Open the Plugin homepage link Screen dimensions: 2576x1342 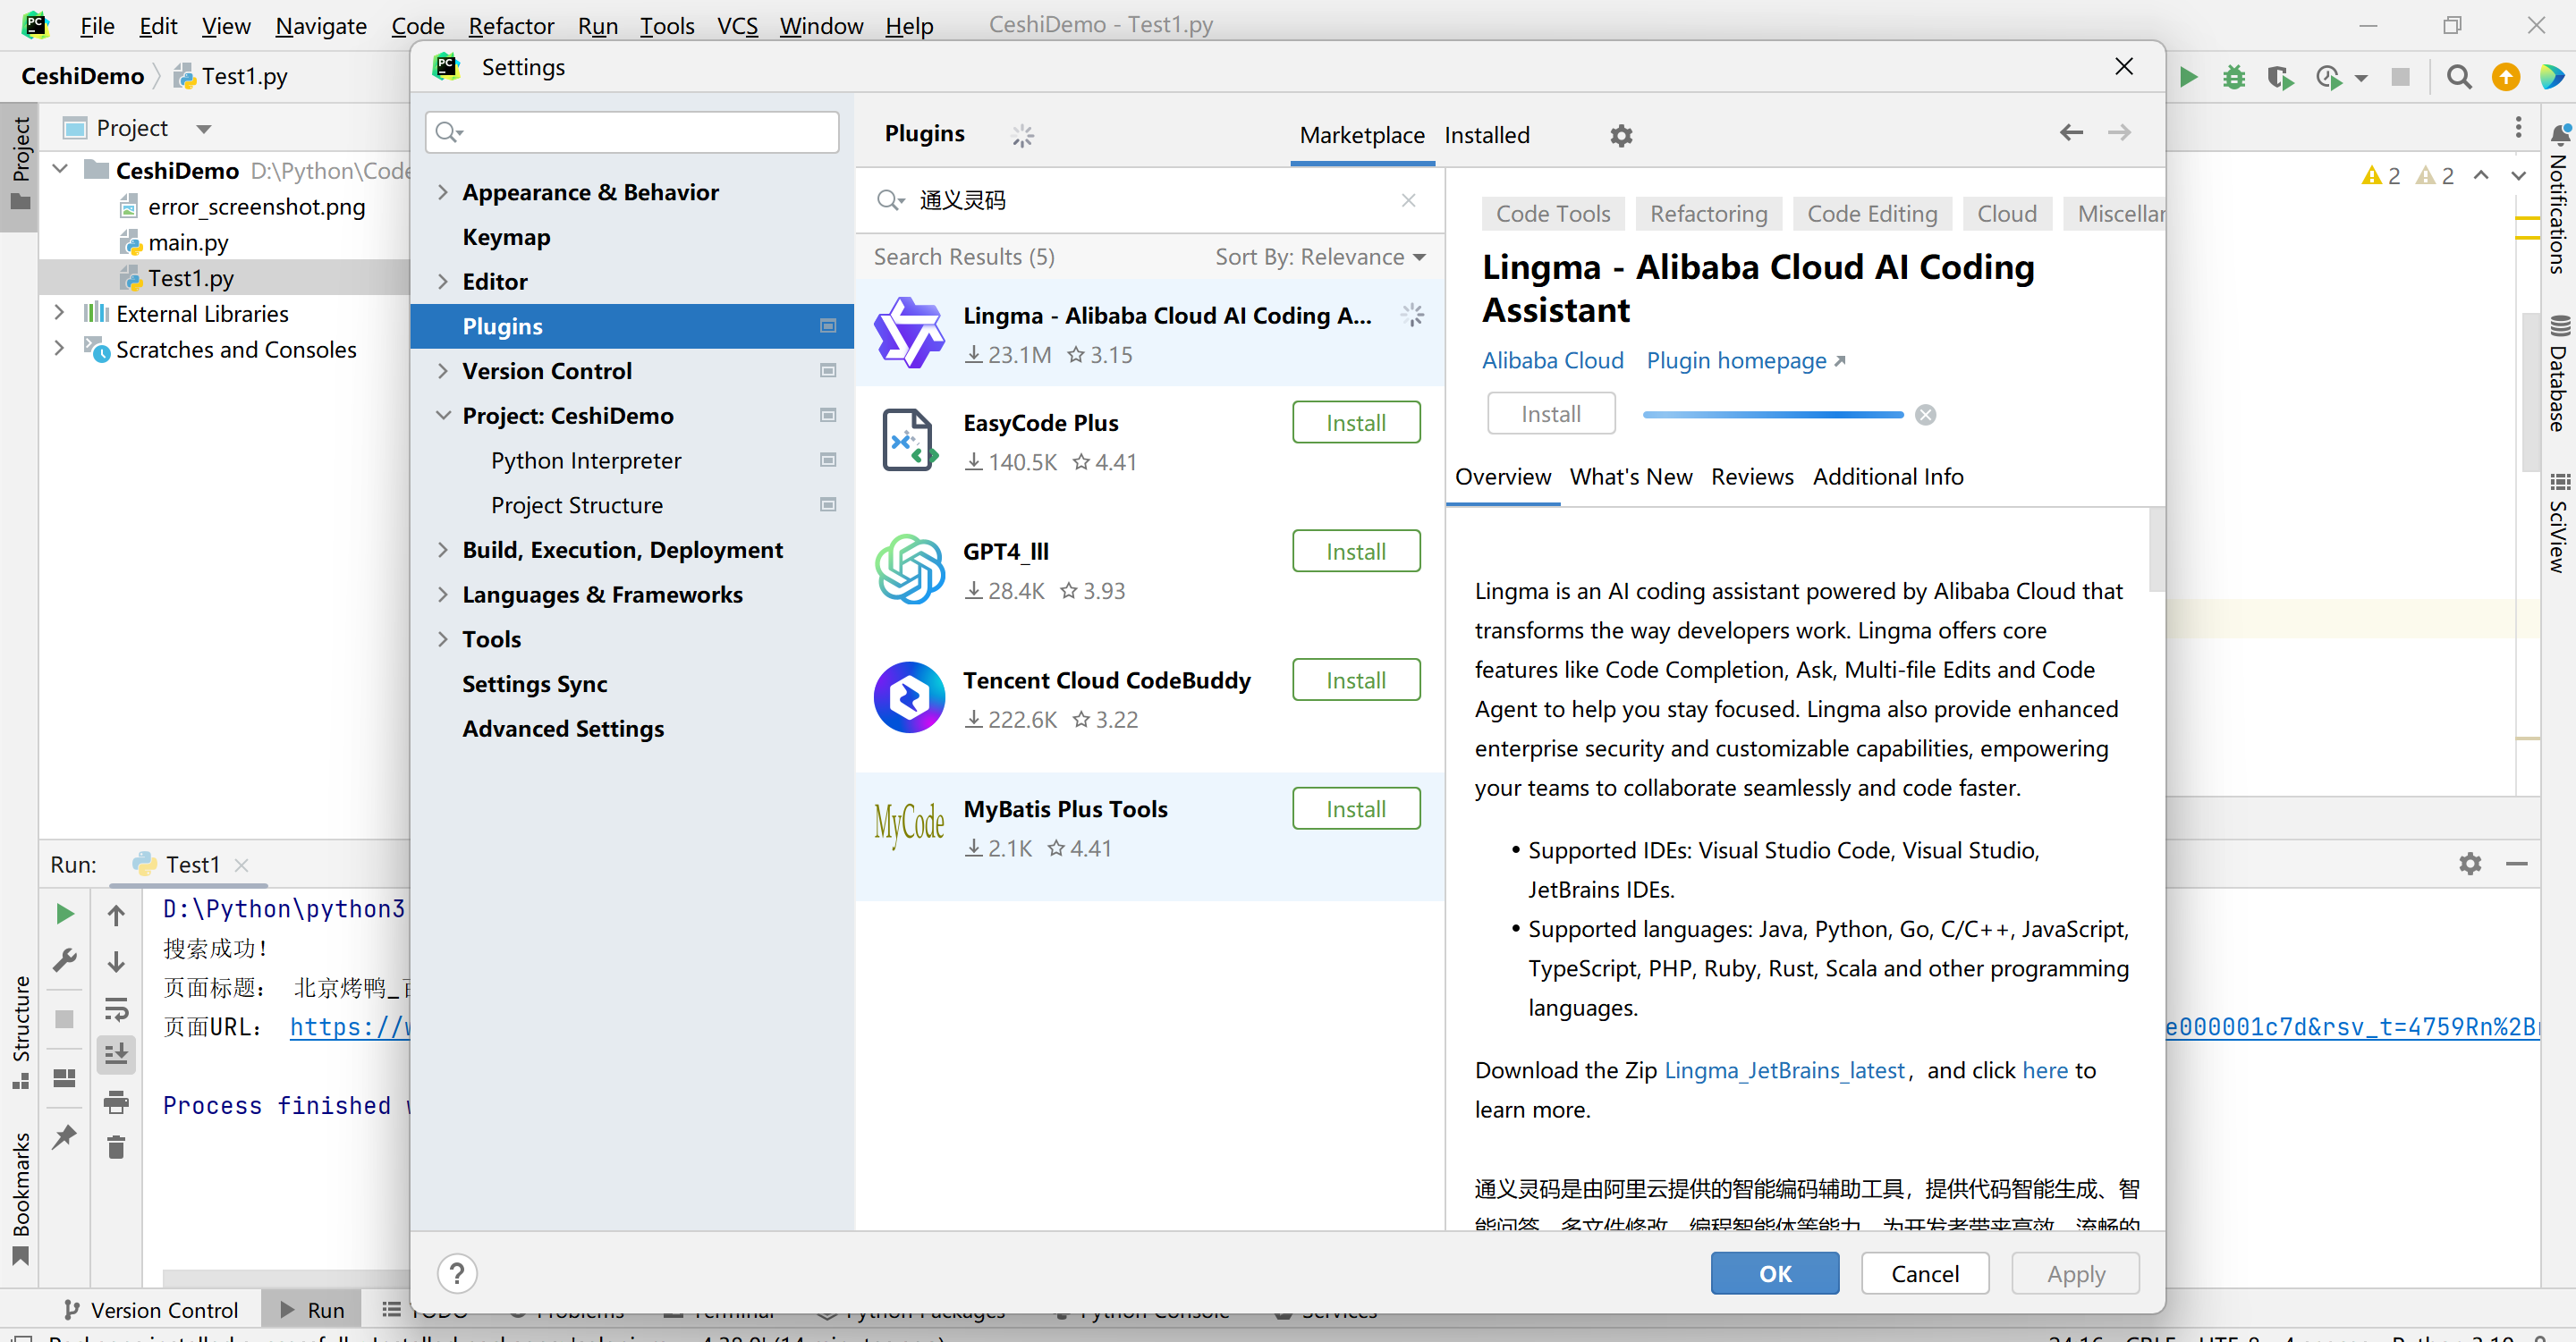click(x=1746, y=360)
